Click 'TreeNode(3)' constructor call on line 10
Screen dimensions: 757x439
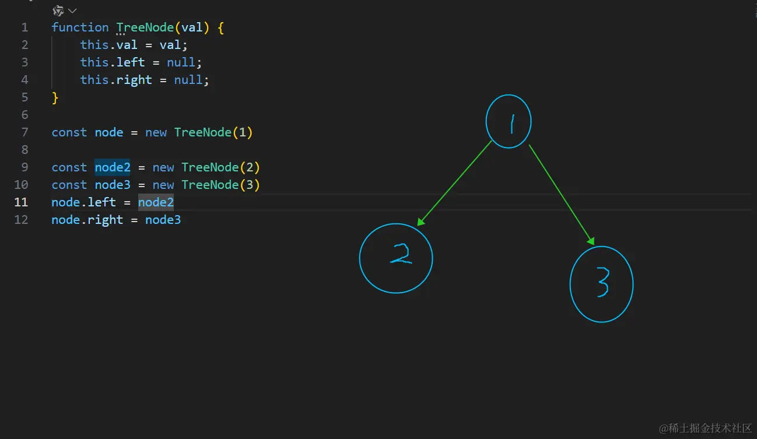[x=220, y=185]
